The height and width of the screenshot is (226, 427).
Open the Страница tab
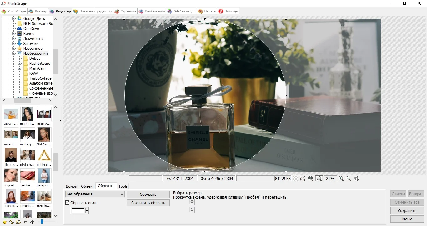pos(125,11)
